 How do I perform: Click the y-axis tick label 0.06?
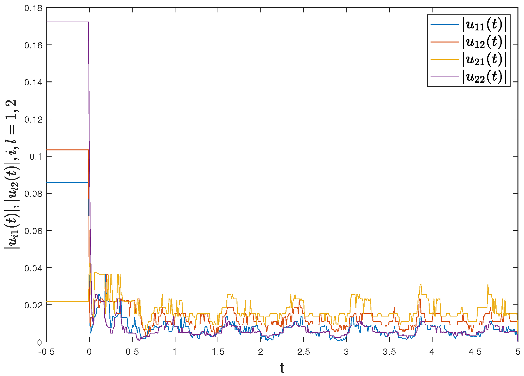point(33,231)
